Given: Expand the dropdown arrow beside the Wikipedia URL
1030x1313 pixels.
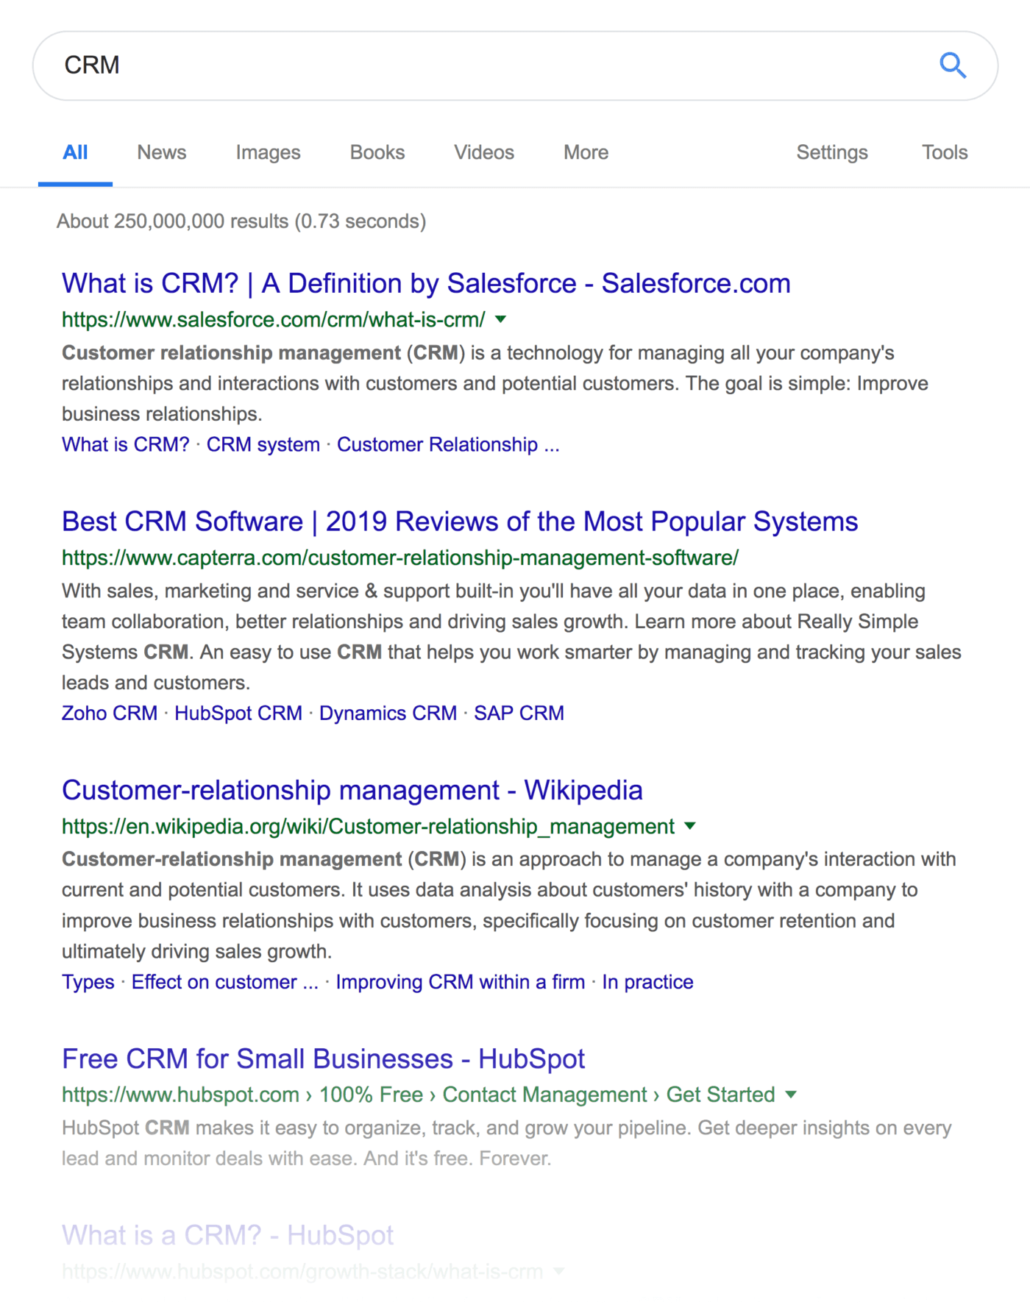Looking at the screenshot, I should pyautogui.click(x=690, y=826).
